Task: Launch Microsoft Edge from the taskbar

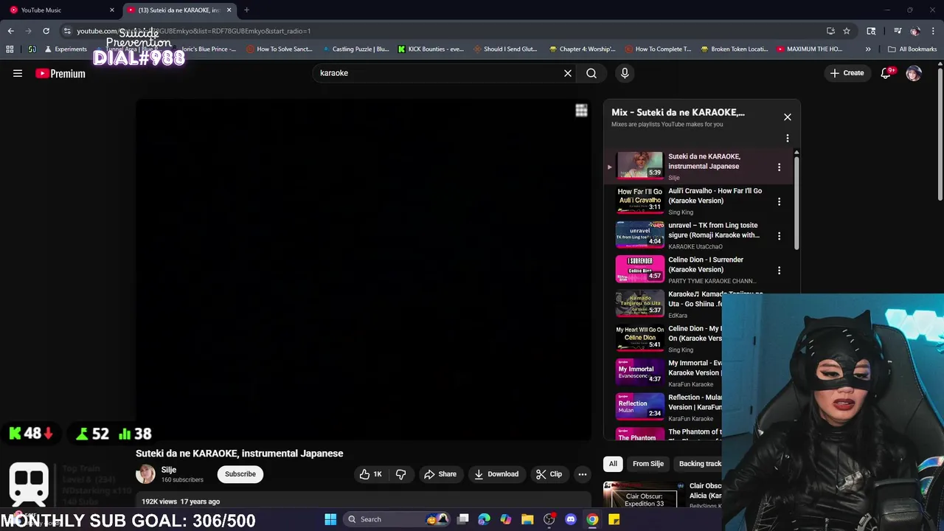Action: pos(484,519)
